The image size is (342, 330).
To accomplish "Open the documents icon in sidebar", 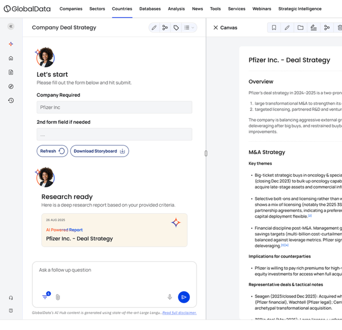I will click(11, 72).
